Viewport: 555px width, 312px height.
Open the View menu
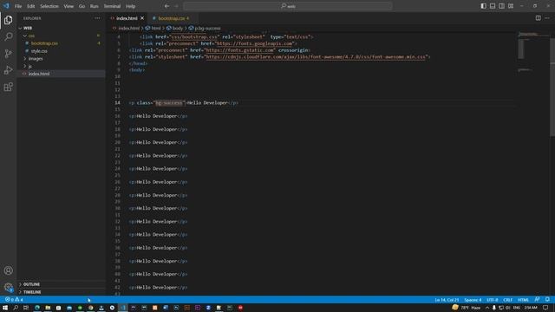tap(69, 6)
